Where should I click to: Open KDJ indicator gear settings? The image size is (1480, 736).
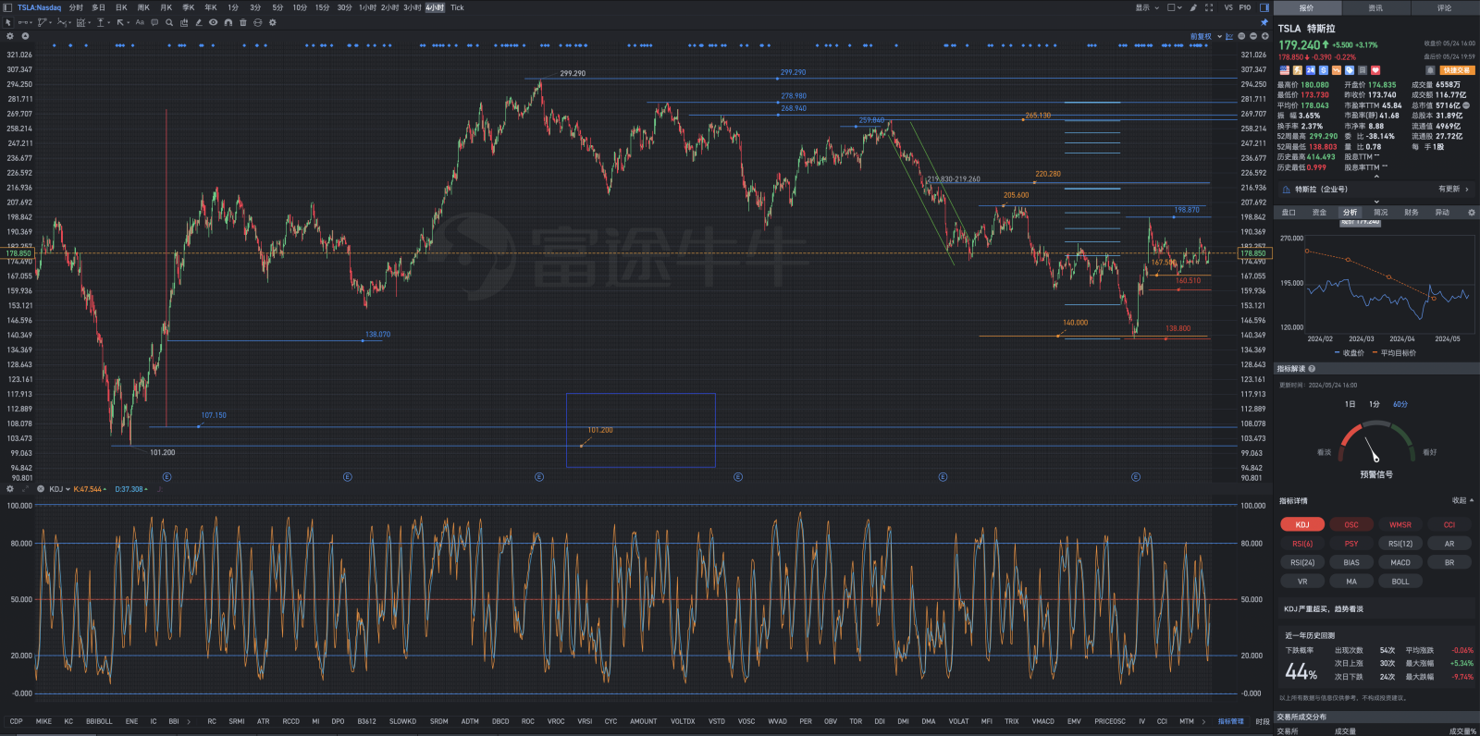(x=10, y=489)
